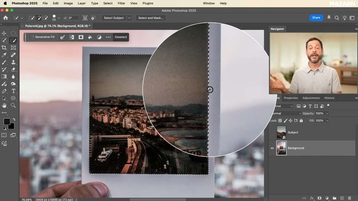
Task: Click Modify selection icon in contextual bar
Action: click(x=62, y=37)
